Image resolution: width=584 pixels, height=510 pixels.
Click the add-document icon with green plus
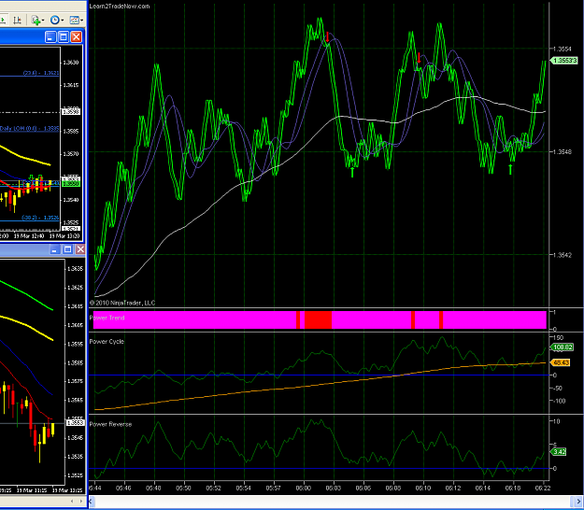(x=36, y=21)
